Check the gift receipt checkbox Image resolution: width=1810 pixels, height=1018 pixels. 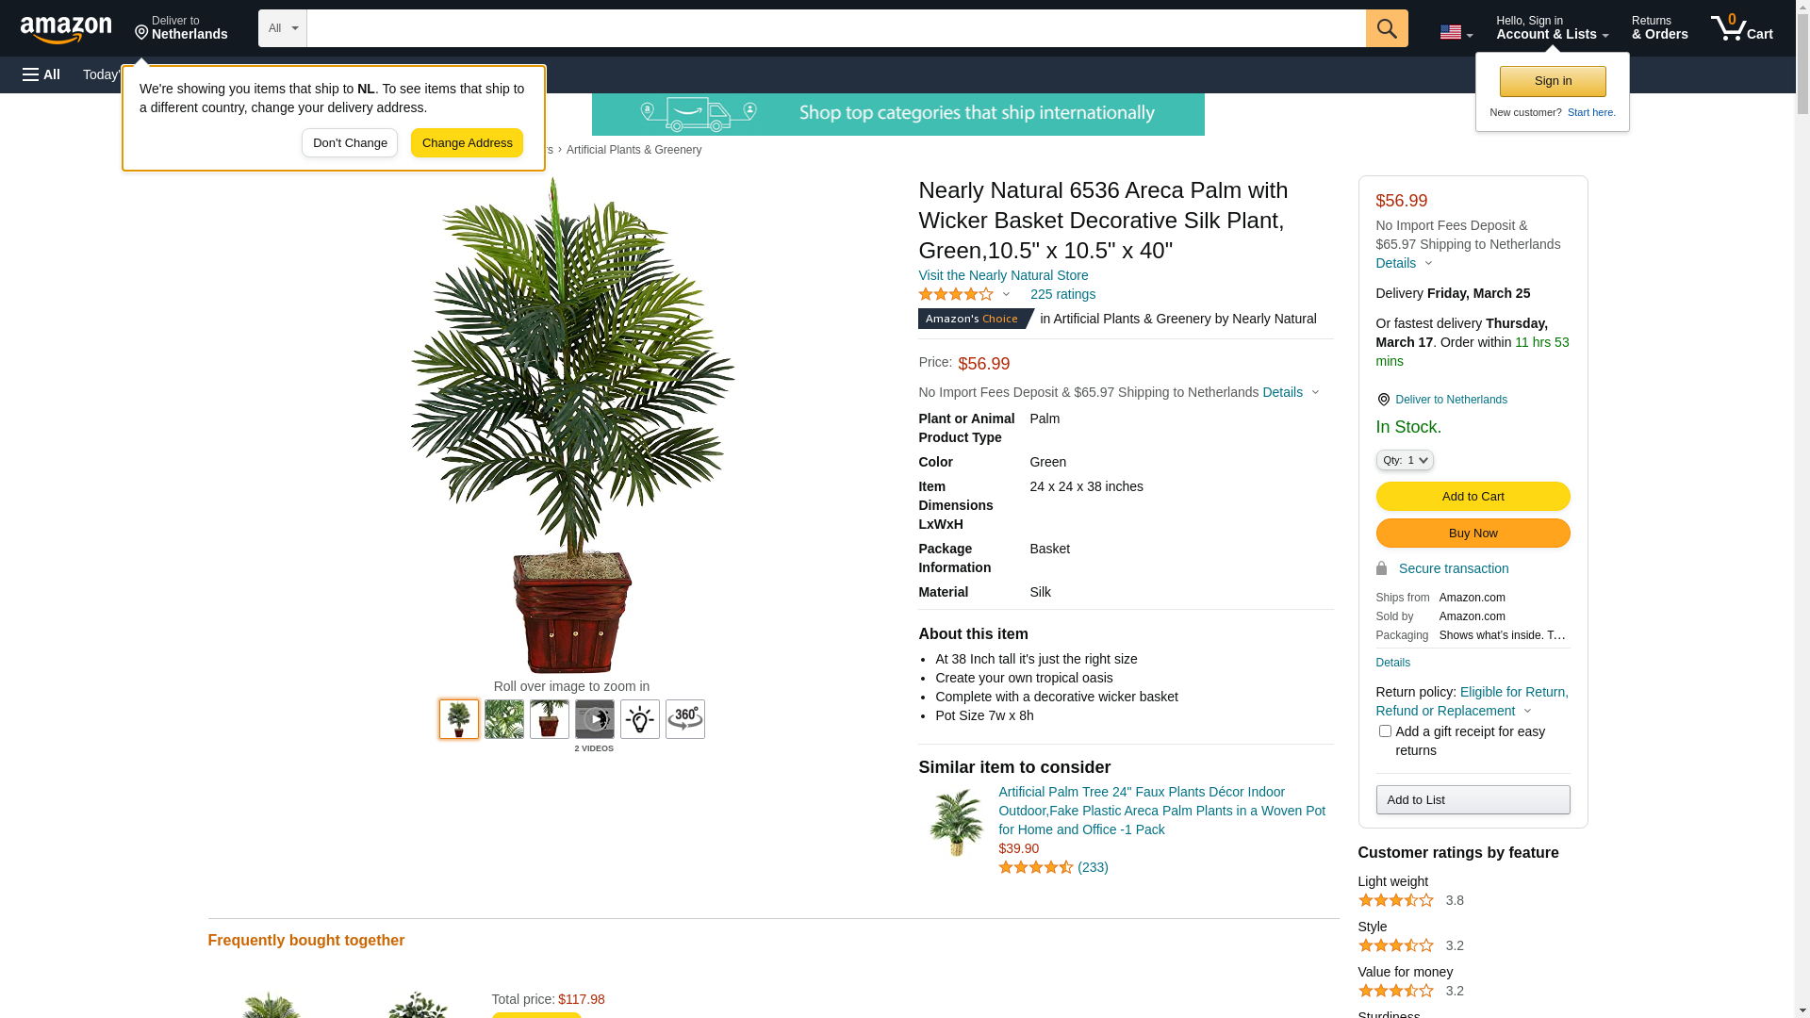pos(1385,731)
